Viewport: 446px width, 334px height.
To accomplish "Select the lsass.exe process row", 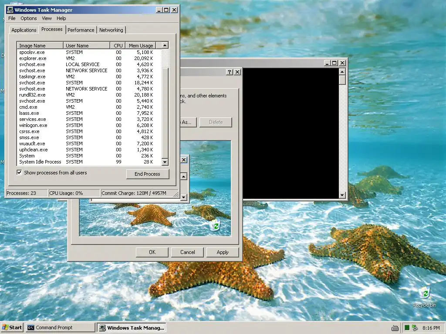I will 89,113.
